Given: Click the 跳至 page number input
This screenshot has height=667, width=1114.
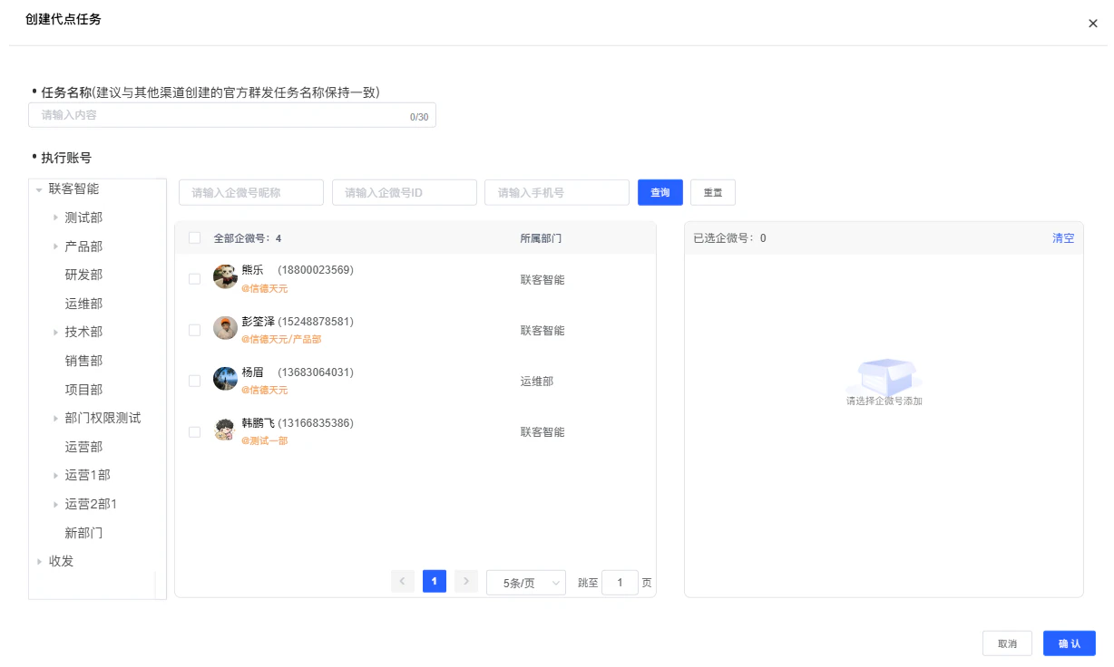Looking at the screenshot, I should [x=621, y=583].
